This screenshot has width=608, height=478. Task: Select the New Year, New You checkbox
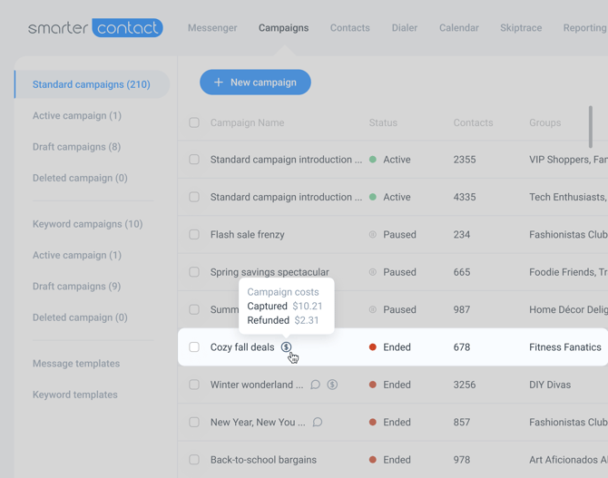194,422
